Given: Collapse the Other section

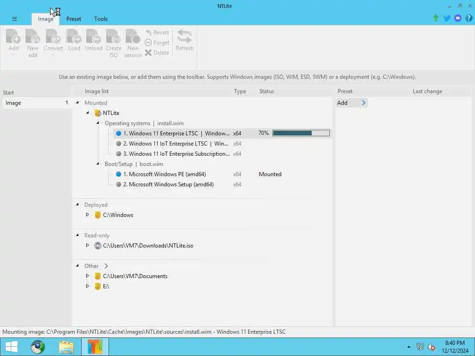Looking at the screenshot, I should [77, 266].
